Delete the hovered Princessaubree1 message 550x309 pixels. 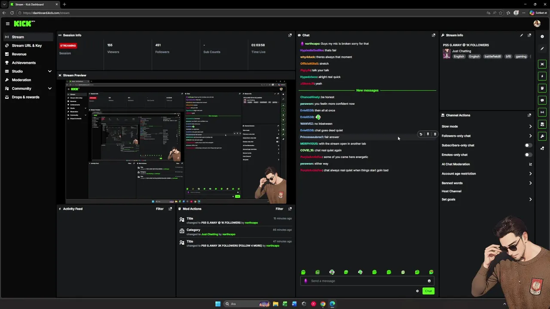click(x=435, y=134)
